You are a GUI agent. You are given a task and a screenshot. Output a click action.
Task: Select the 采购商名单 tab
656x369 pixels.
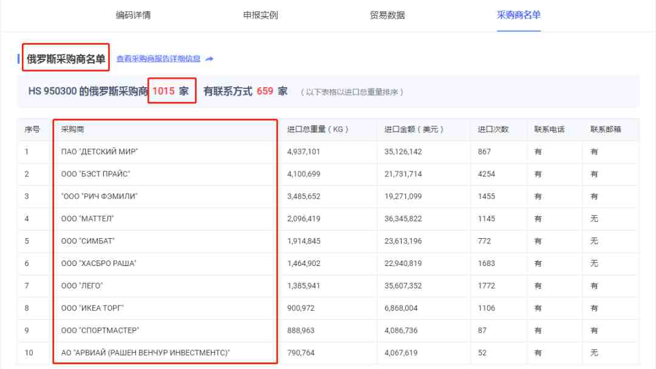pyautogui.click(x=518, y=15)
